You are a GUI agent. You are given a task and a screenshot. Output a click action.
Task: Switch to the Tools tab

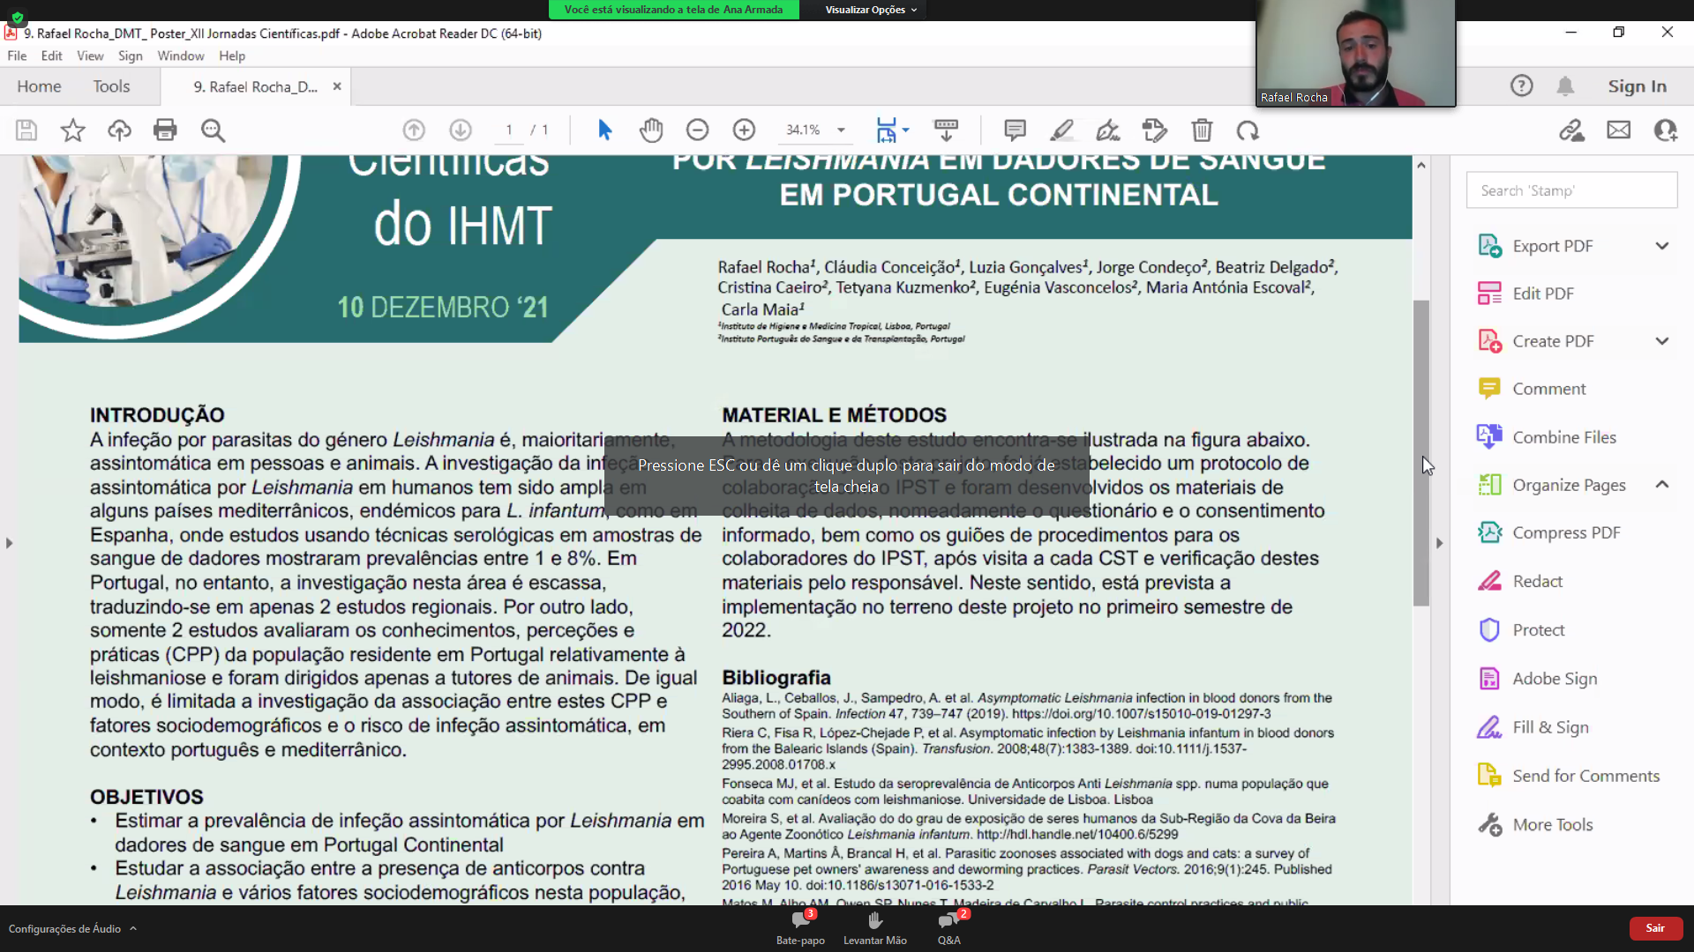[111, 86]
